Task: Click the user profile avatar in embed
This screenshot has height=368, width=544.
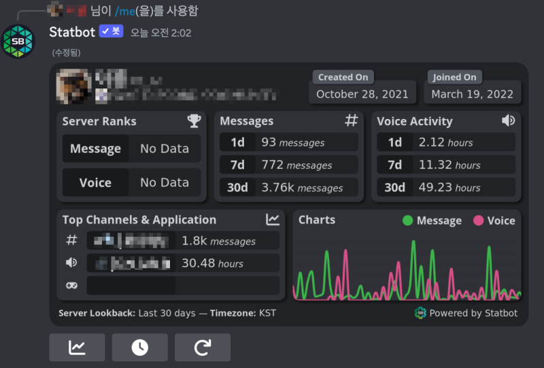Action: pos(73,86)
